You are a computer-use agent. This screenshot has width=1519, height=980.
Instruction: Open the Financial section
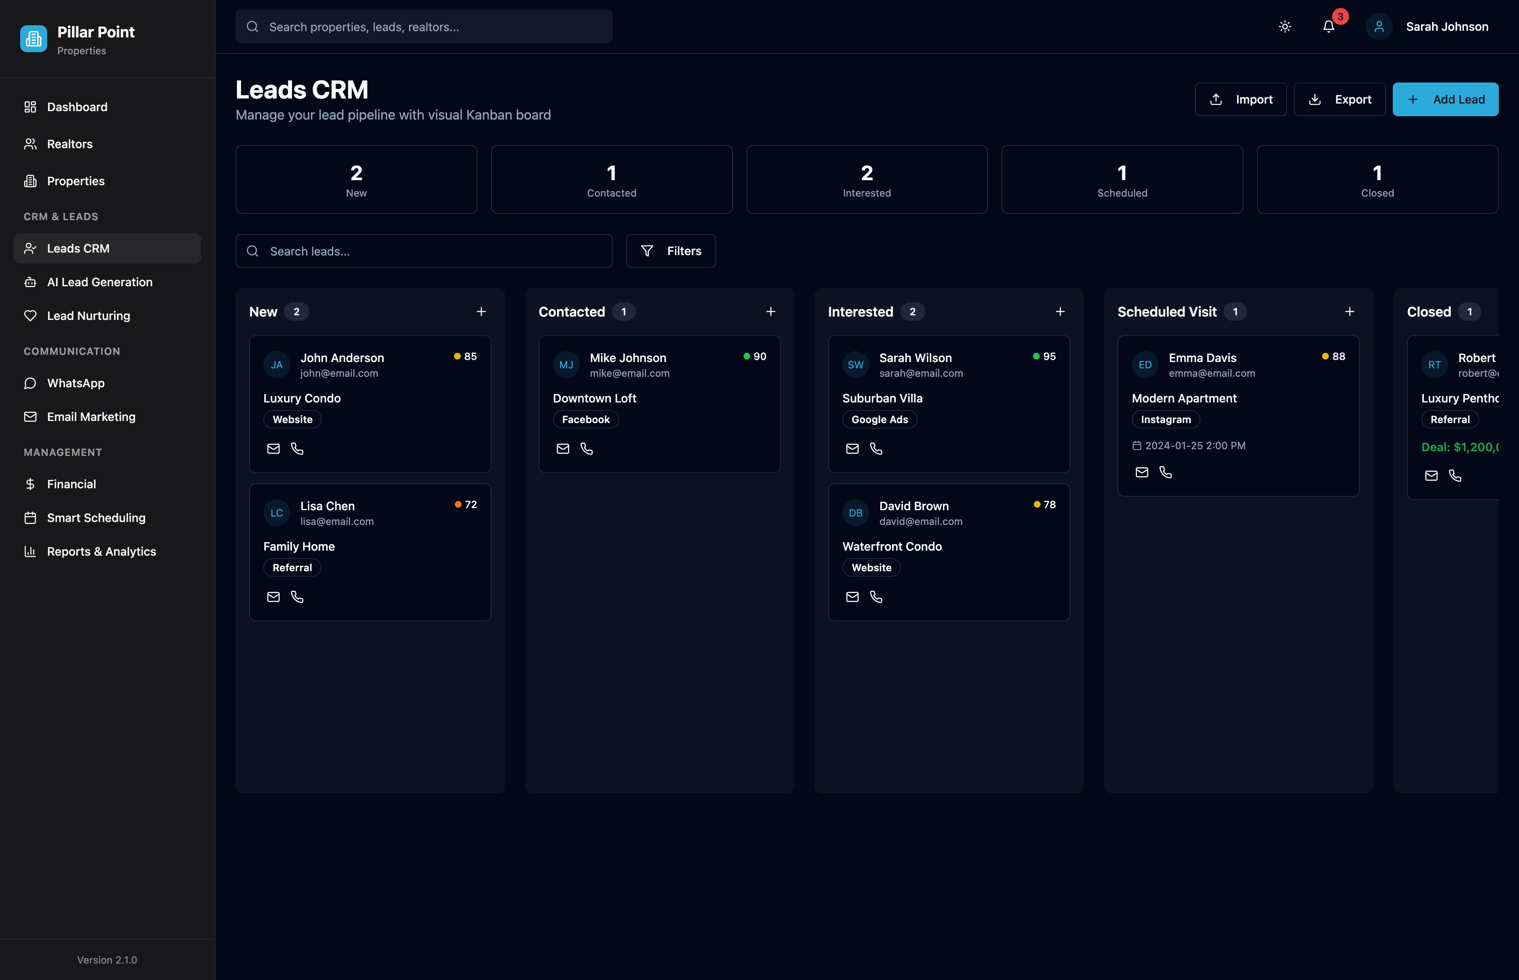point(107,484)
